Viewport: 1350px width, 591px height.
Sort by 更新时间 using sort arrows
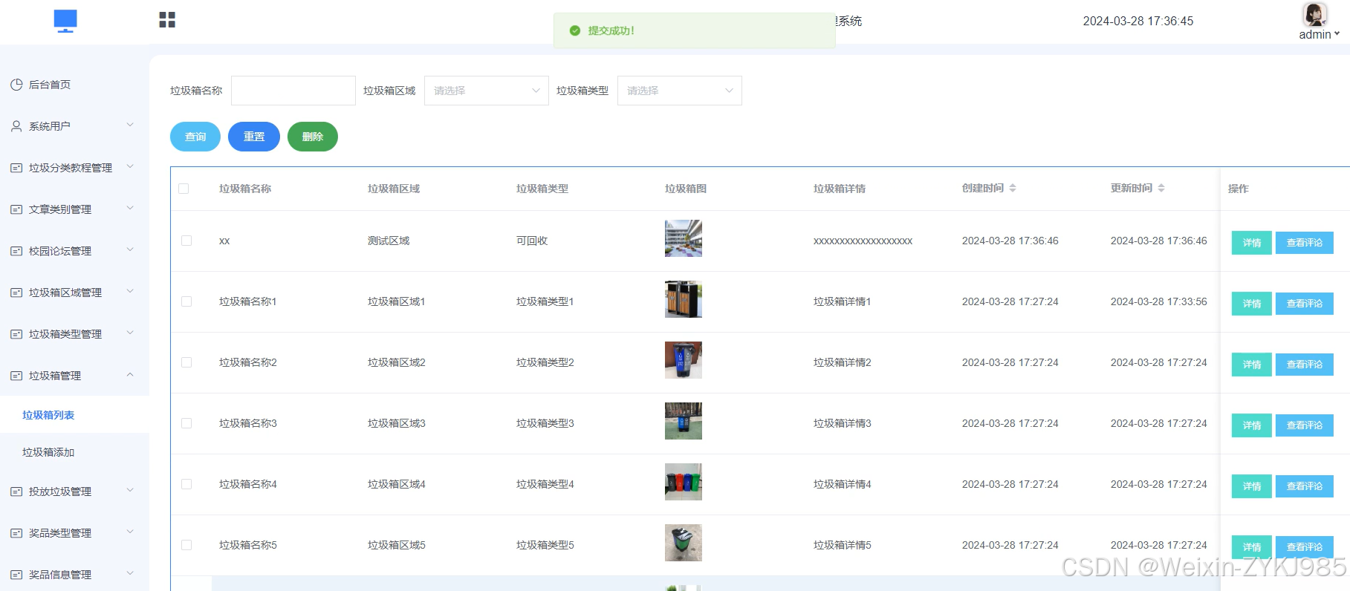1161,189
